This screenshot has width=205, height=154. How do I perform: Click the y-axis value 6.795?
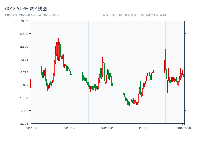coord(24,72)
